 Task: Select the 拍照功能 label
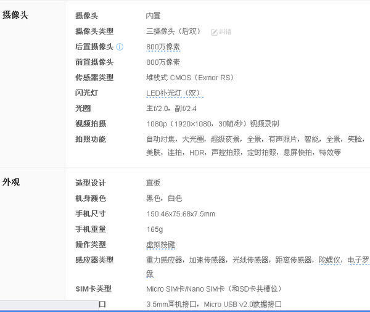point(91,139)
